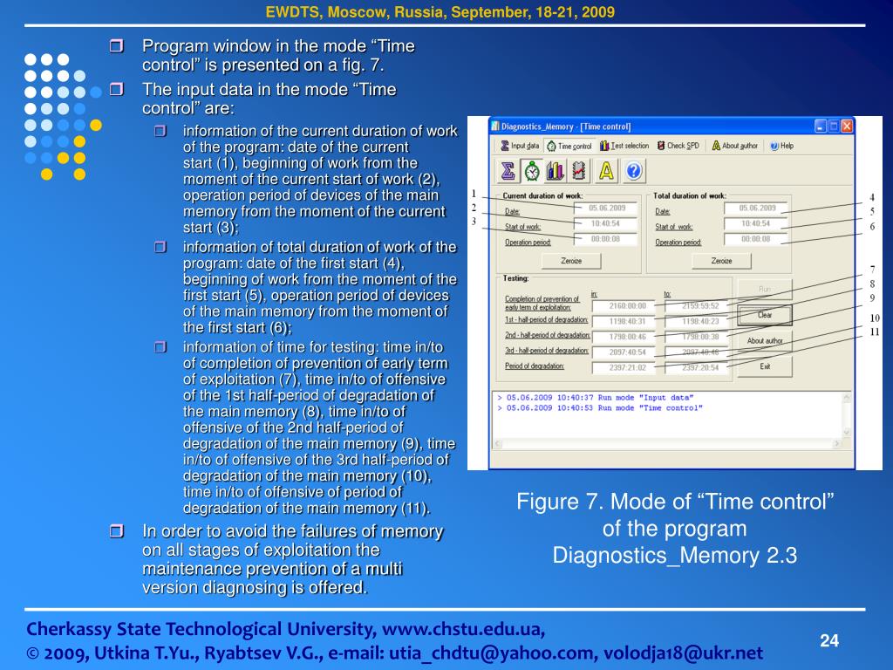This screenshot has width=893, height=670.
Task: Open the Test selection menu
Action: tap(624, 146)
